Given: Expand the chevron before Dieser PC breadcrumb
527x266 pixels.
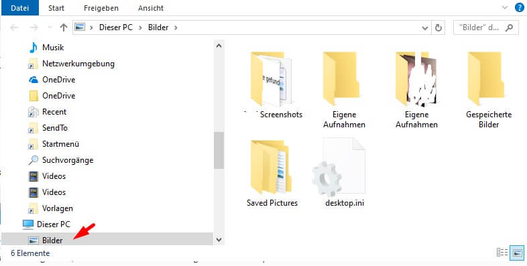Looking at the screenshot, I should (91, 27).
